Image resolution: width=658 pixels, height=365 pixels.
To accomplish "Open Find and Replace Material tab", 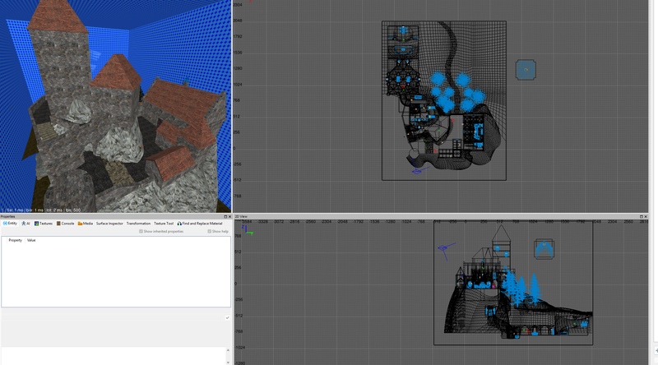I will [x=200, y=224].
